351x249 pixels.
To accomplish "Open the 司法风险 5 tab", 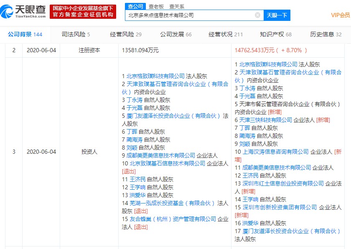I will tap(76, 34).
